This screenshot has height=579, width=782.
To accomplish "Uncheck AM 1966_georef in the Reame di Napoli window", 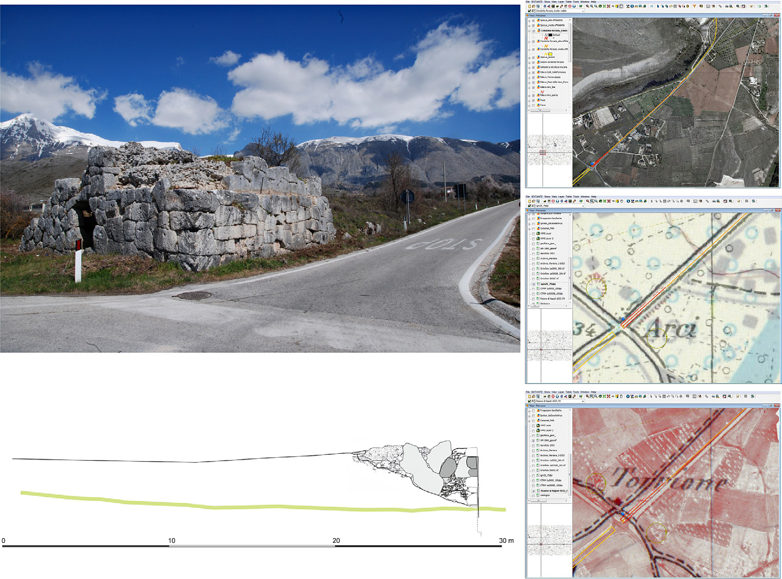I will click(x=534, y=441).
